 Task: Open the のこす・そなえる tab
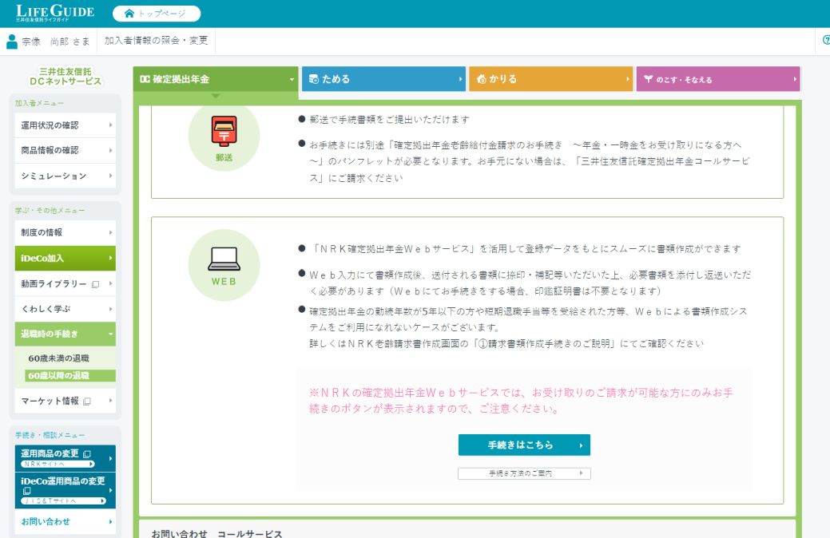pos(717,79)
